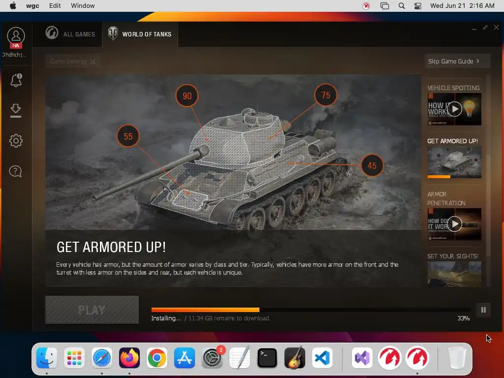This screenshot has height=378, width=504.
Task: Click the disabled PLAY button
Action: pos(92,310)
